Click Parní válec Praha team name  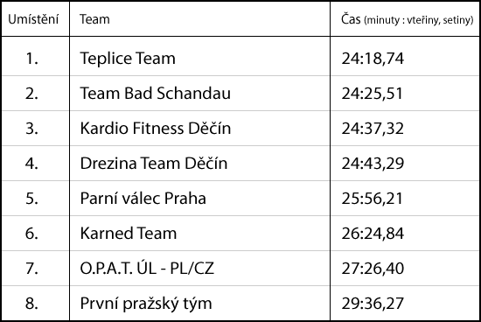point(143,198)
